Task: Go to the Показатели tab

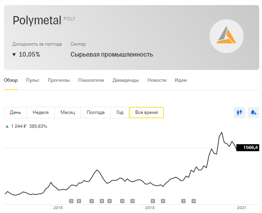Action: pos(91,80)
